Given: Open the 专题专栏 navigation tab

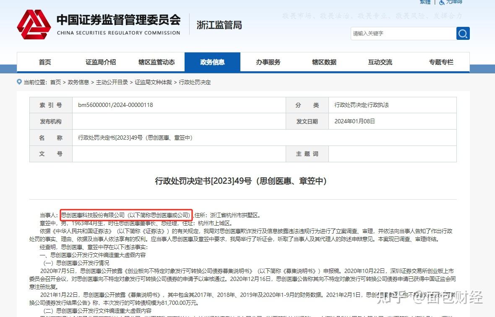Looking at the screenshot, I should click(441, 62).
